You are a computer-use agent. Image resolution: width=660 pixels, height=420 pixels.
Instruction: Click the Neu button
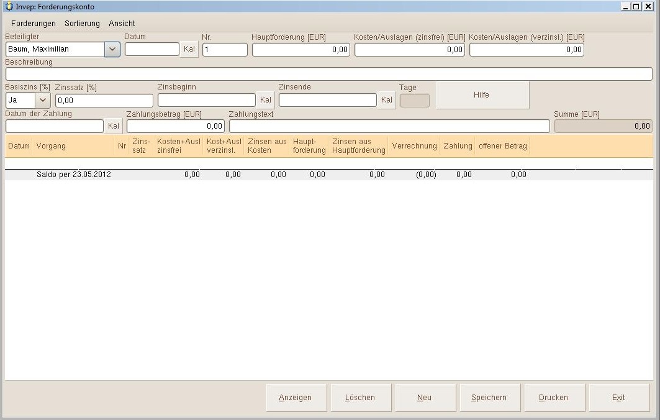pos(424,398)
